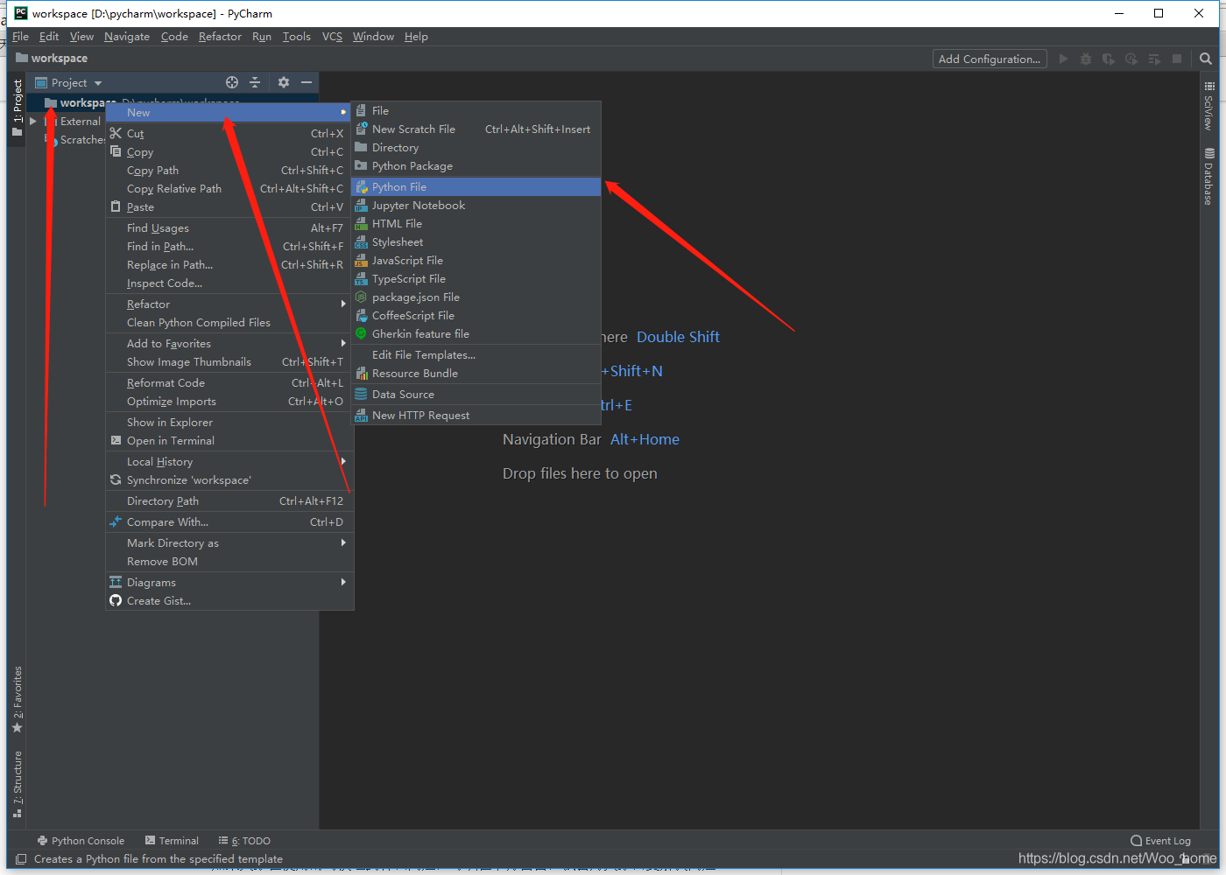Click the Jupyter Notebook file icon
The height and width of the screenshot is (875, 1226).
361,206
